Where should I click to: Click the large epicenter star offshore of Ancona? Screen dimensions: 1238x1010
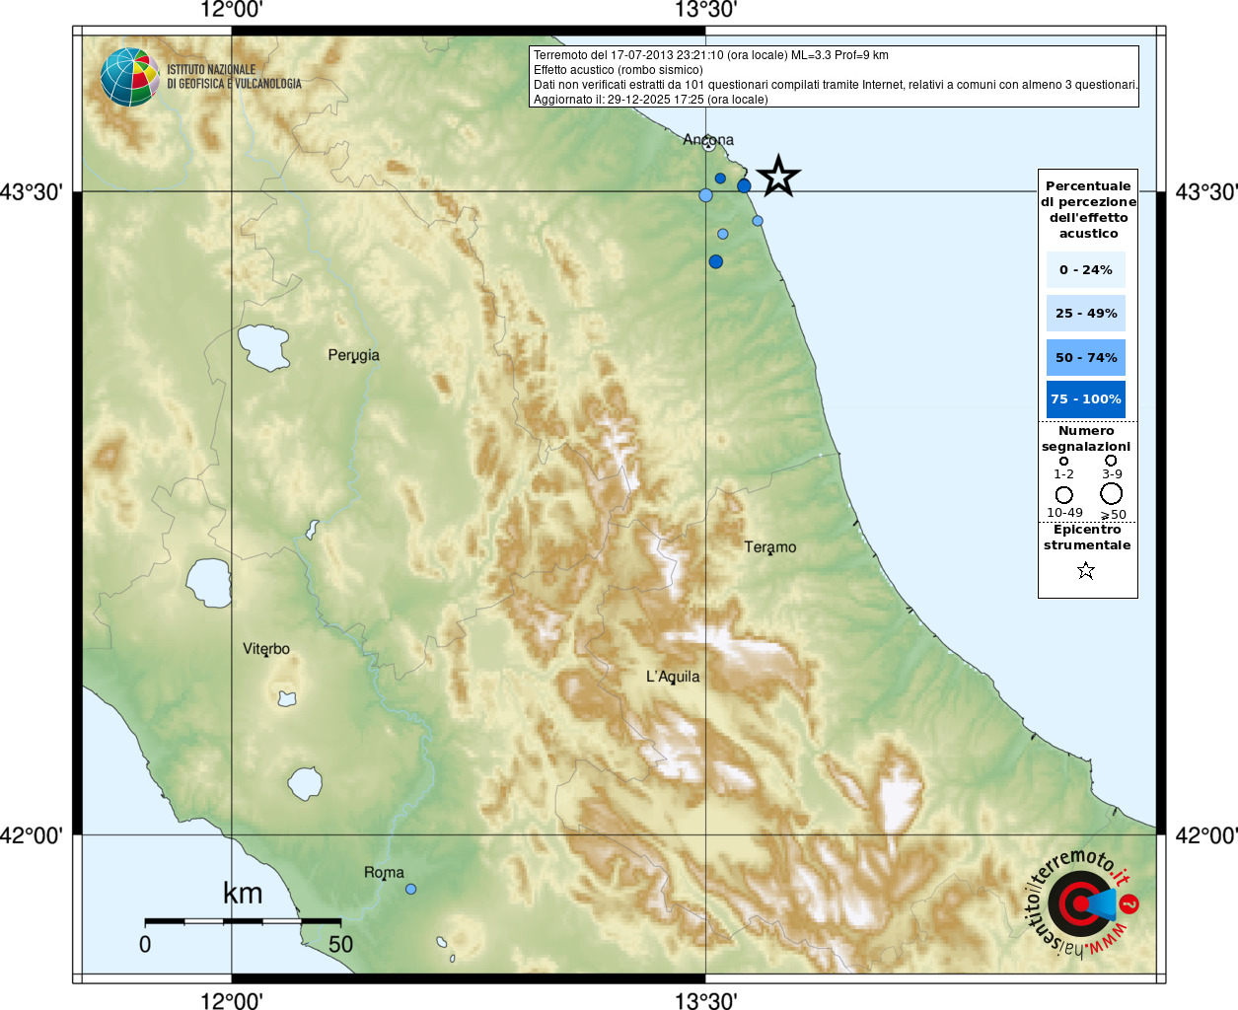[x=778, y=176]
